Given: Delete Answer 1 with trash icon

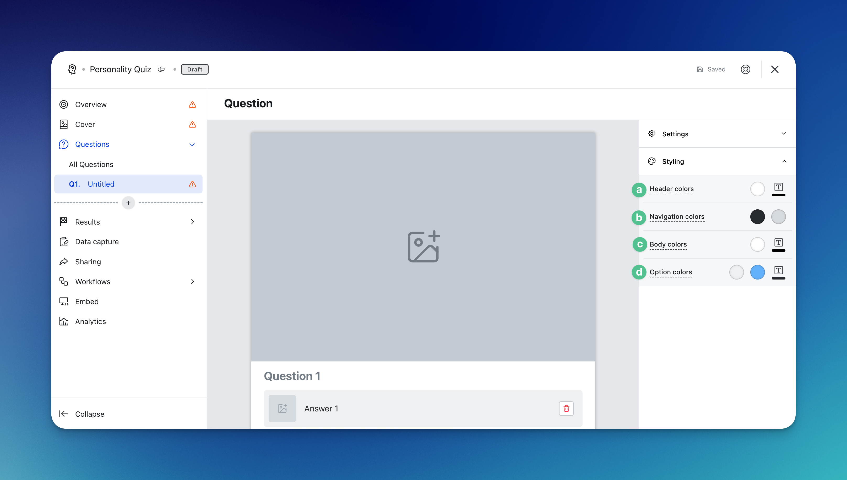Looking at the screenshot, I should pyautogui.click(x=566, y=409).
